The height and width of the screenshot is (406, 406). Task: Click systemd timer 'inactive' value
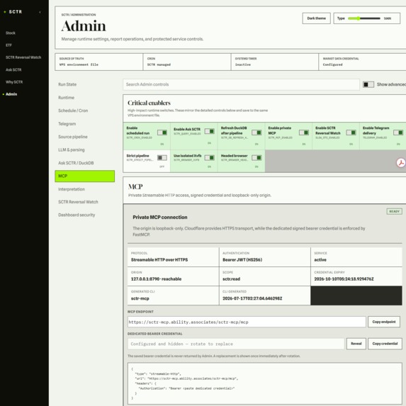click(242, 64)
